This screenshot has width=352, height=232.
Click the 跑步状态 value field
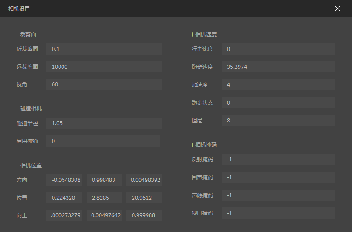(x=278, y=102)
